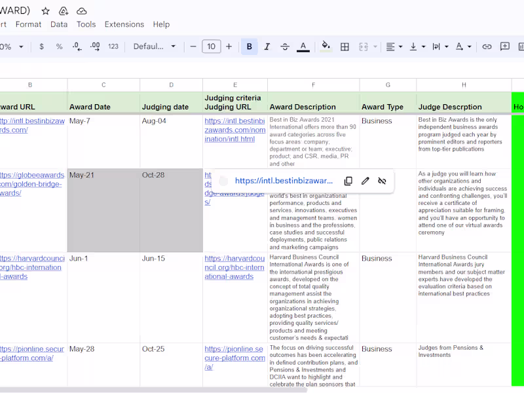Open the font family dropdown
The height and width of the screenshot is (393, 524).
click(x=155, y=47)
